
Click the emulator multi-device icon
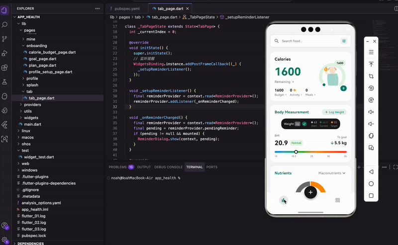(x=371, y=148)
